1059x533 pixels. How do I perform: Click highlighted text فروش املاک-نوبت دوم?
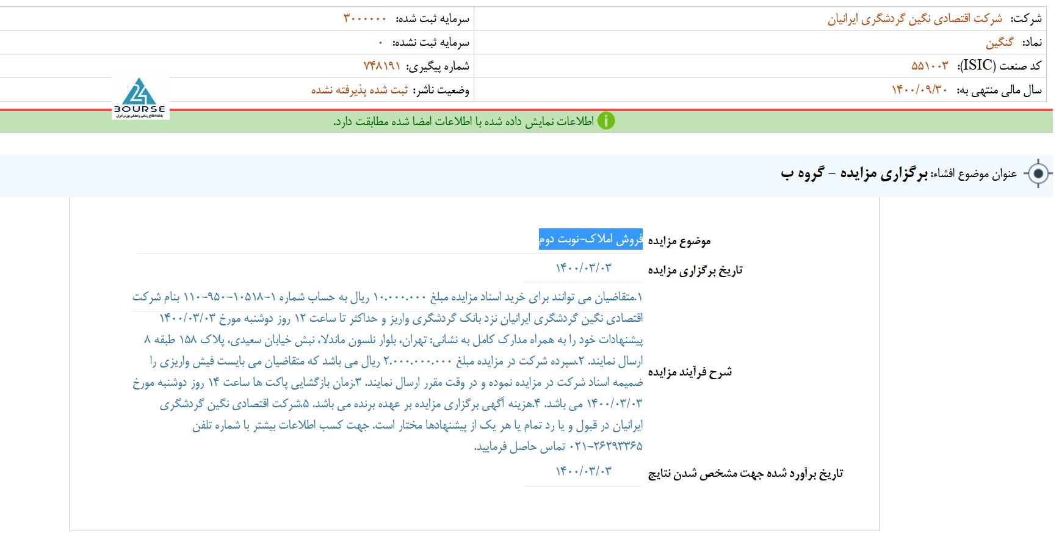click(x=590, y=239)
